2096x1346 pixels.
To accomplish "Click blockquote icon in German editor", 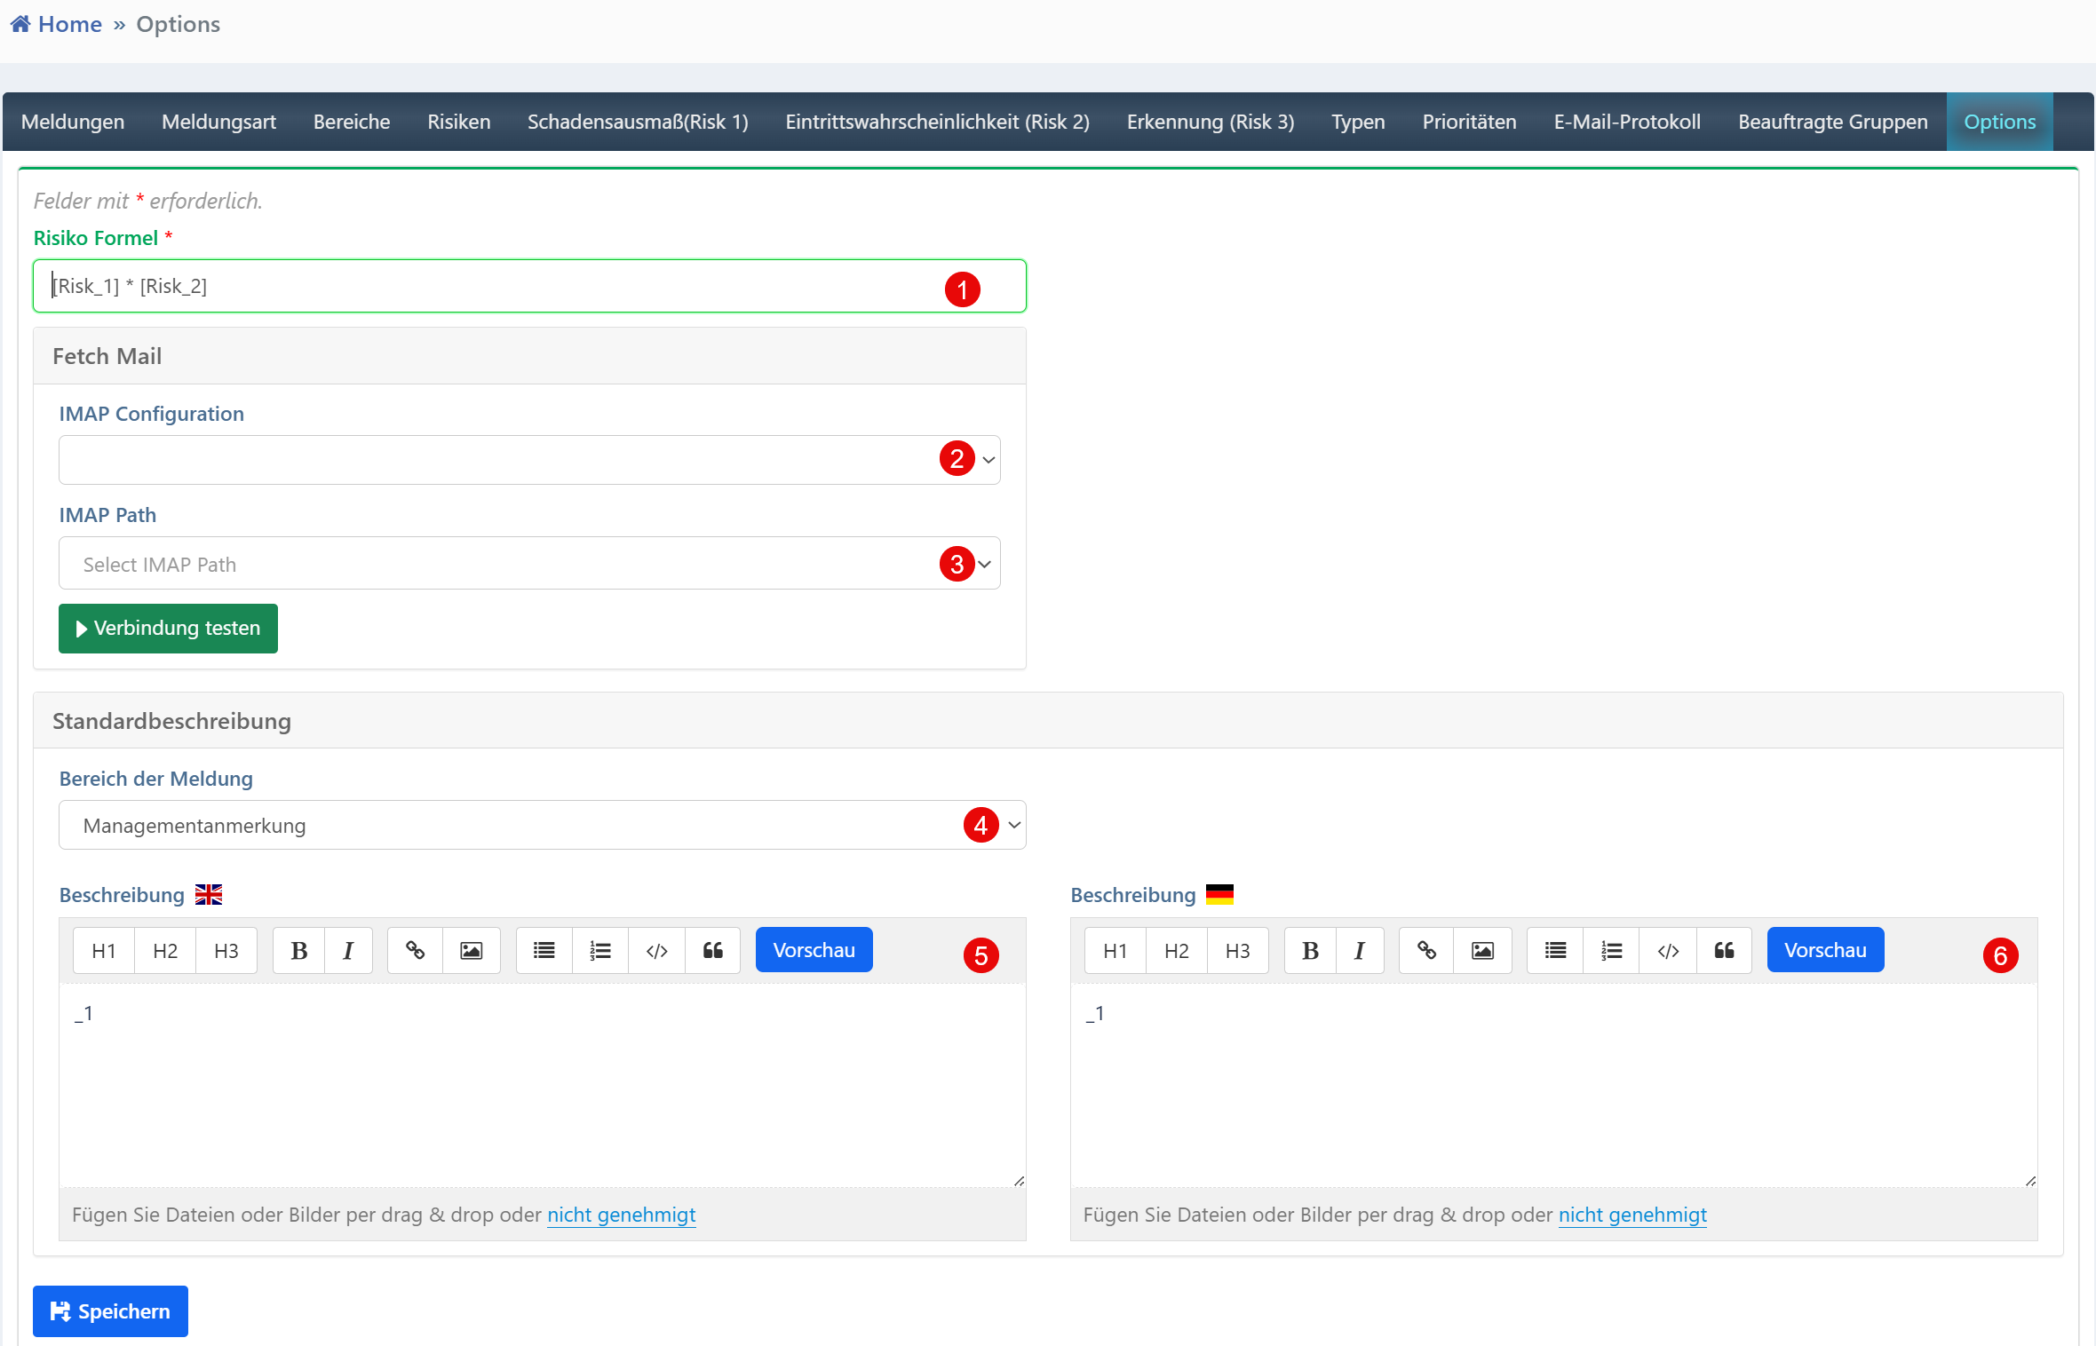I will [x=1724, y=951].
